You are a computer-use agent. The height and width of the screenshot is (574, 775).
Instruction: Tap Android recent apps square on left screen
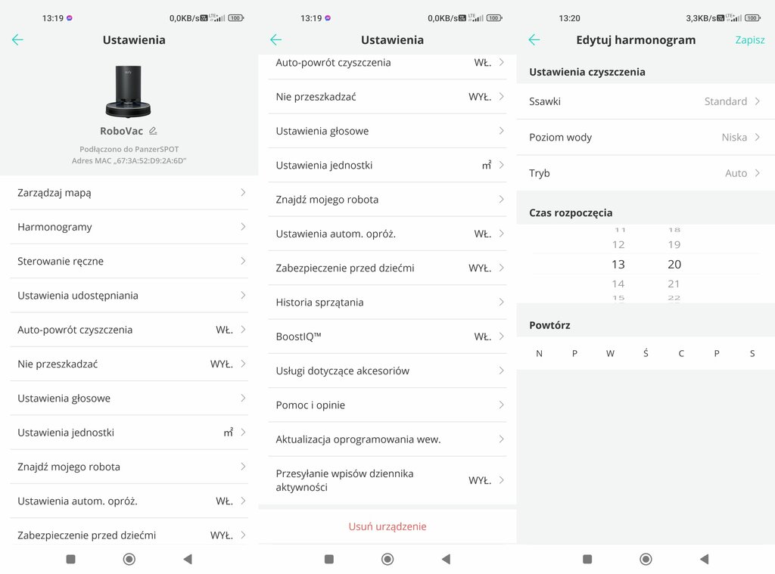(70, 559)
